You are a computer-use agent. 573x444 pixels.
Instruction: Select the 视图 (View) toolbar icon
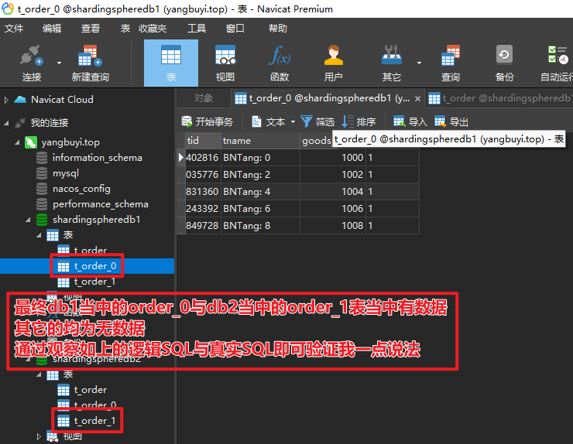click(x=225, y=63)
